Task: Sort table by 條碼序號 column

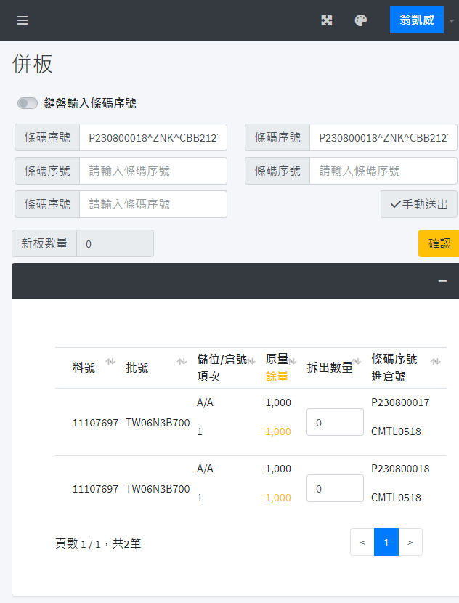Action: point(435,362)
